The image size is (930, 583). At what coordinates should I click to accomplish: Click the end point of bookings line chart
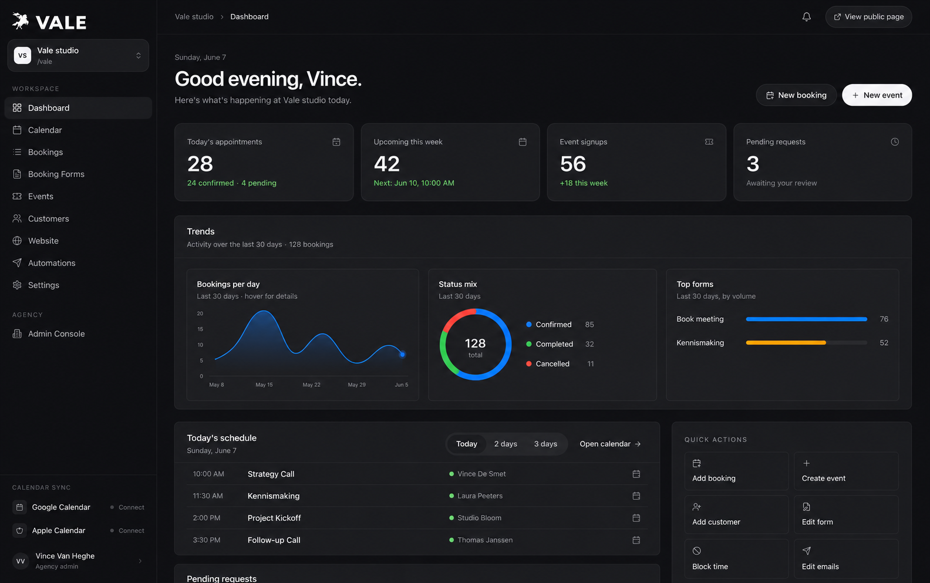(402, 355)
